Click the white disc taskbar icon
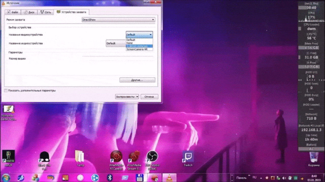Image resolution: width=325 pixels, height=182 pixels. click(x=80, y=178)
